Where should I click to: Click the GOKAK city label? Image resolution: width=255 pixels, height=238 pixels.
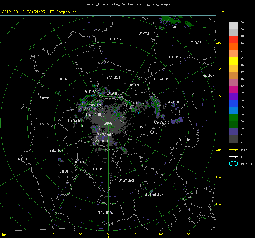pos(63,79)
